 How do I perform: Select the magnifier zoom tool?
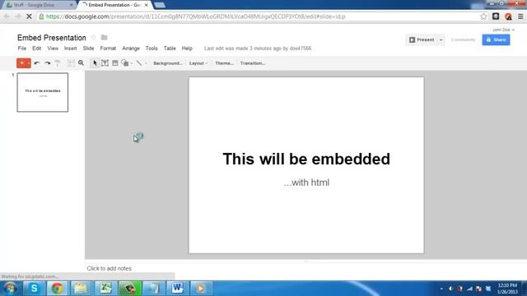coord(81,62)
